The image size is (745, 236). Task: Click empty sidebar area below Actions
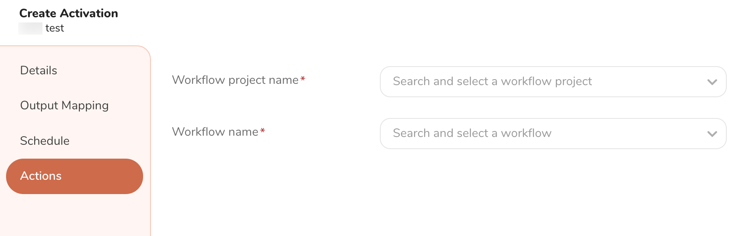click(x=74, y=215)
